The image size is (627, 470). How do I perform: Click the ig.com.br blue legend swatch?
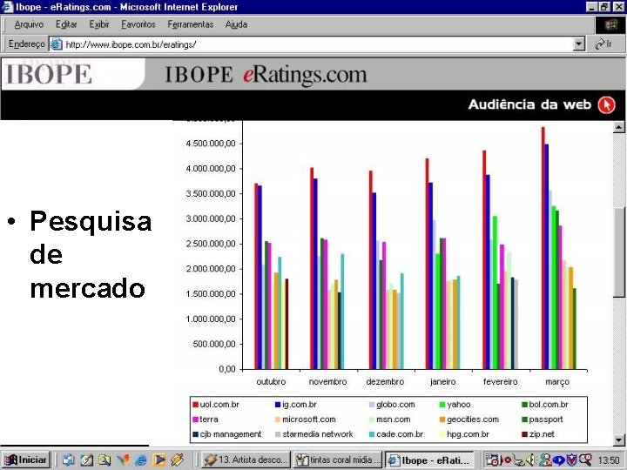pyautogui.click(x=278, y=405)
